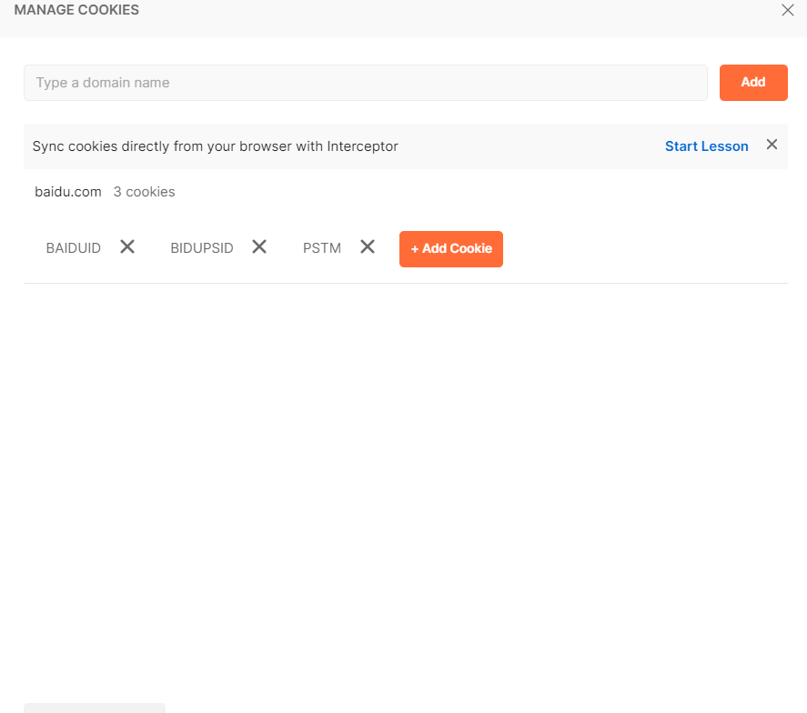Open the BAIDUID cookie

74,248
